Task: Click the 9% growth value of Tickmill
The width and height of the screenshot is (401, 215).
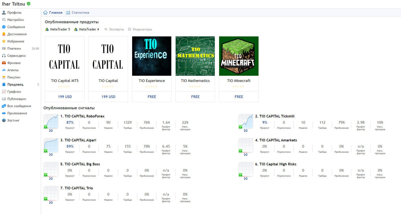Action: click(x=265, y=123)
